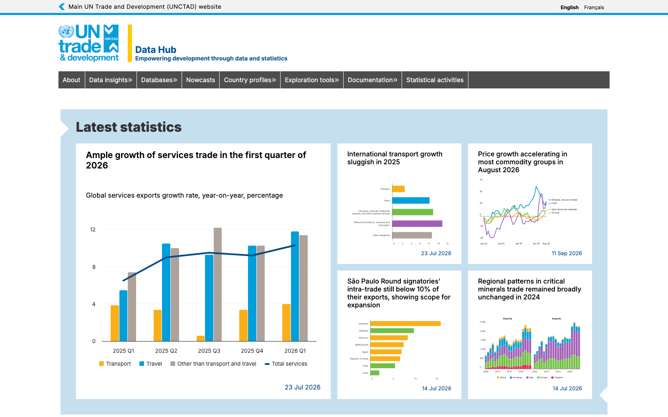Toggle the Travel legend entry
This screenshot has width=668, height=417.
pos(151,364)
